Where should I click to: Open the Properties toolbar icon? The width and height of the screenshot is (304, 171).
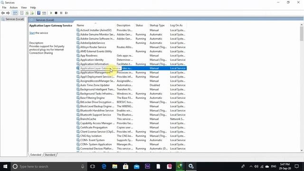click(x=22, y=13)
